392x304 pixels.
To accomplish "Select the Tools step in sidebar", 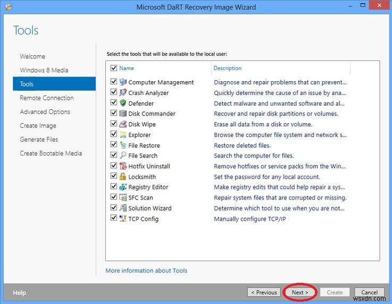I will click(x=54, y=84).
